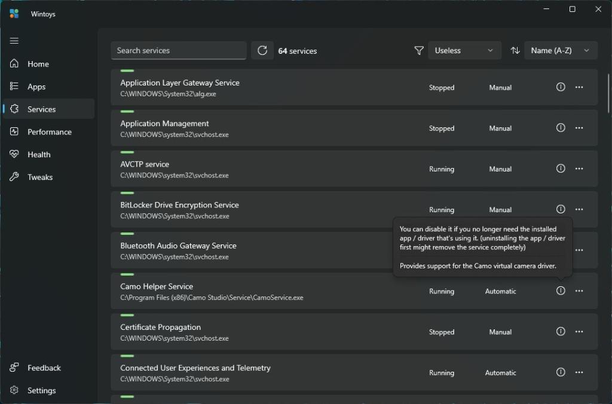Open more options for AVCTP service
Screen dimensions: 612x404
[x=579, y=168]
